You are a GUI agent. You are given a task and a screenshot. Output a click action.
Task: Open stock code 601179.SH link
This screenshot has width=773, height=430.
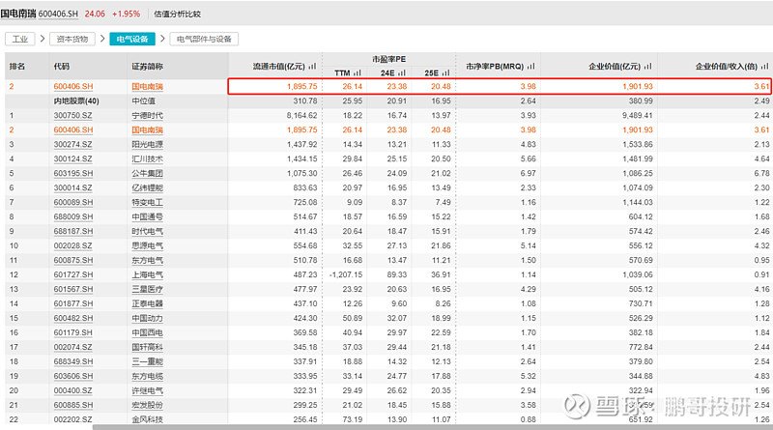click(73, 332)
